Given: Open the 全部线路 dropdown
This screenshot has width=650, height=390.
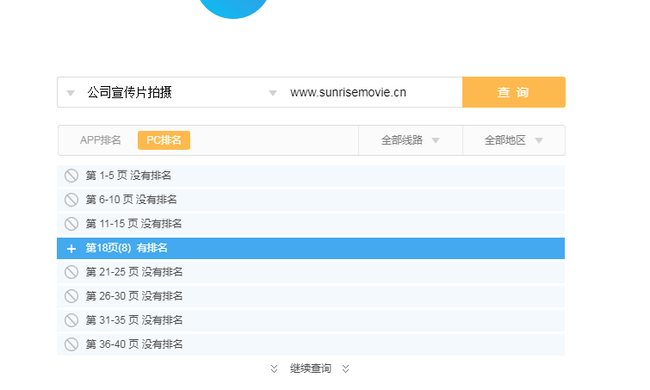Looking at the screenshot, I should coord(411,140).
